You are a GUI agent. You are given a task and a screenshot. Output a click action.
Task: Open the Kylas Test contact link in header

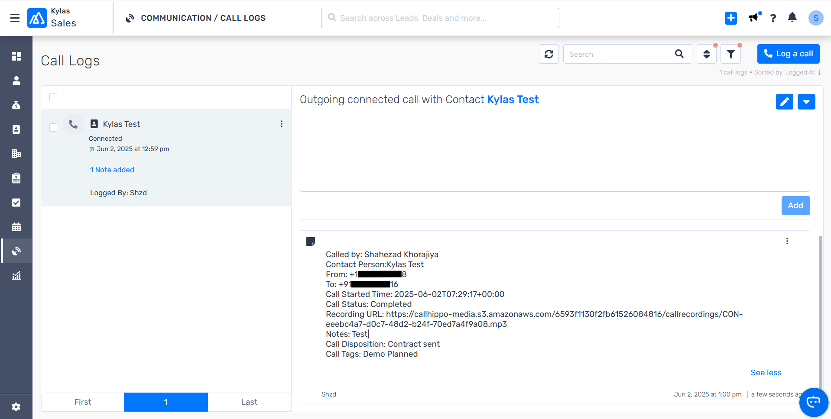pyautogui.click(x=513, y=100)
